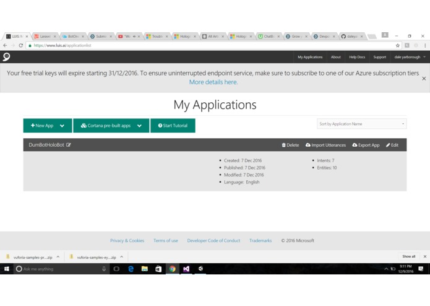430x306 pixels.
Task: Open File Explorer from the taskbar
Action: tap(145, 269)
